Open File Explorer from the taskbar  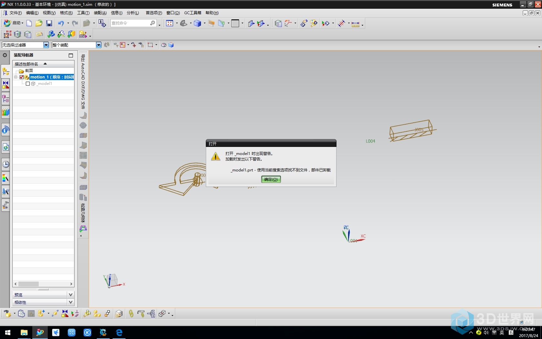pos(24,333)
